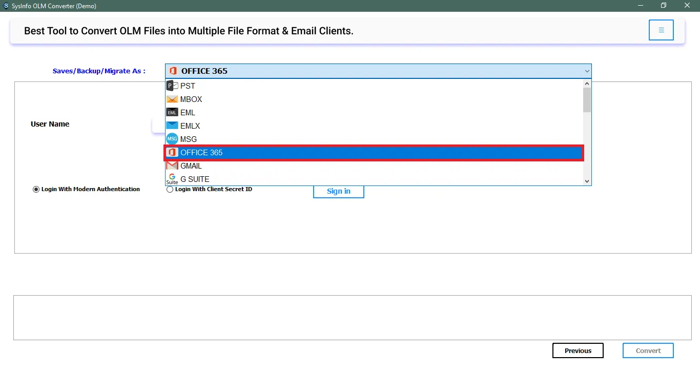Click the EML file icon
700x373 pixels.
pos(172,113)
